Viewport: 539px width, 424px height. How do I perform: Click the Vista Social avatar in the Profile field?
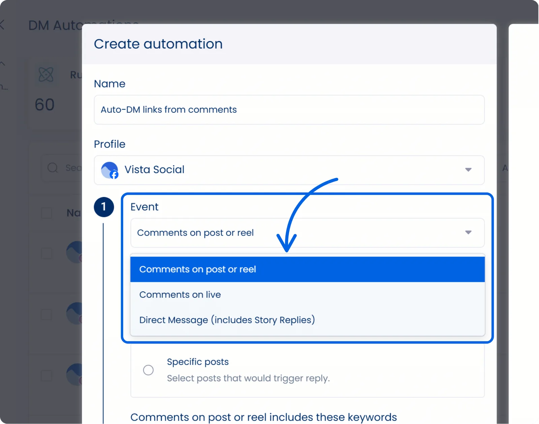click(108, 170)
